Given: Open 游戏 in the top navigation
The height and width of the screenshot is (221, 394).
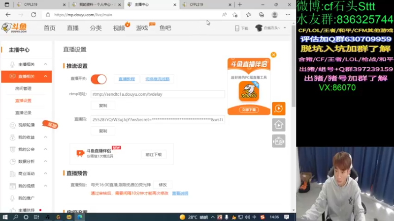Looking at the screenshot, I should pos(142,28).
